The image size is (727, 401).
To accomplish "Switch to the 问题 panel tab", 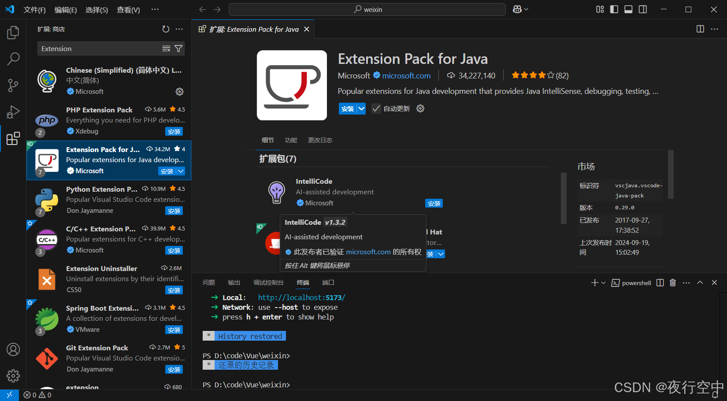I will coord(209,282).
